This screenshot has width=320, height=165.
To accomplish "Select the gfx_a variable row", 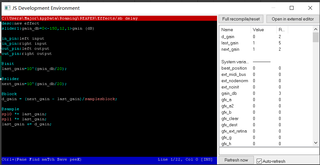I will (266, 100).
